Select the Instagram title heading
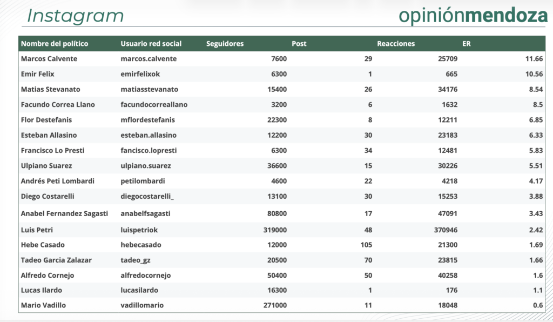This screenshot has height=322, width=553. point(75,16)
